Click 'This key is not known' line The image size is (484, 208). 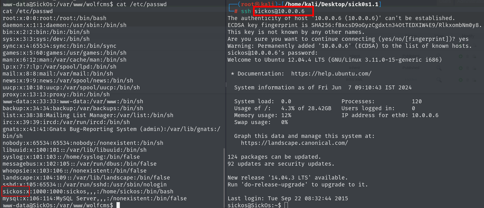click(x=296, y=32)
